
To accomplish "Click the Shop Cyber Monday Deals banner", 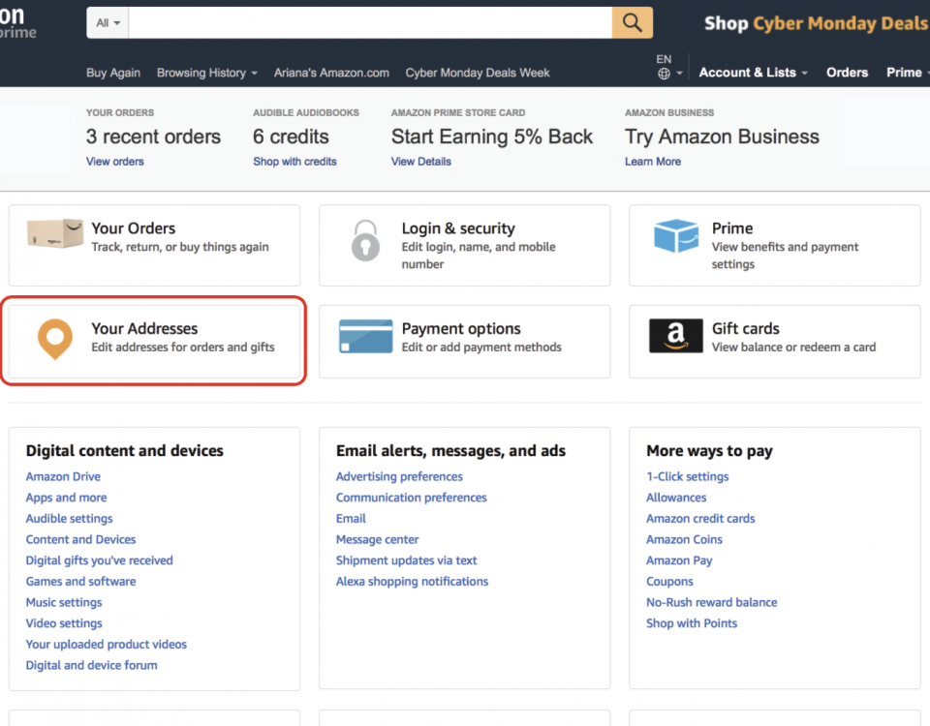I will (x=817, y=23).
